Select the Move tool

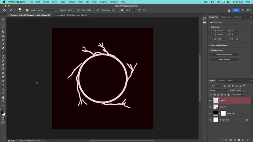tap(3, 19)
